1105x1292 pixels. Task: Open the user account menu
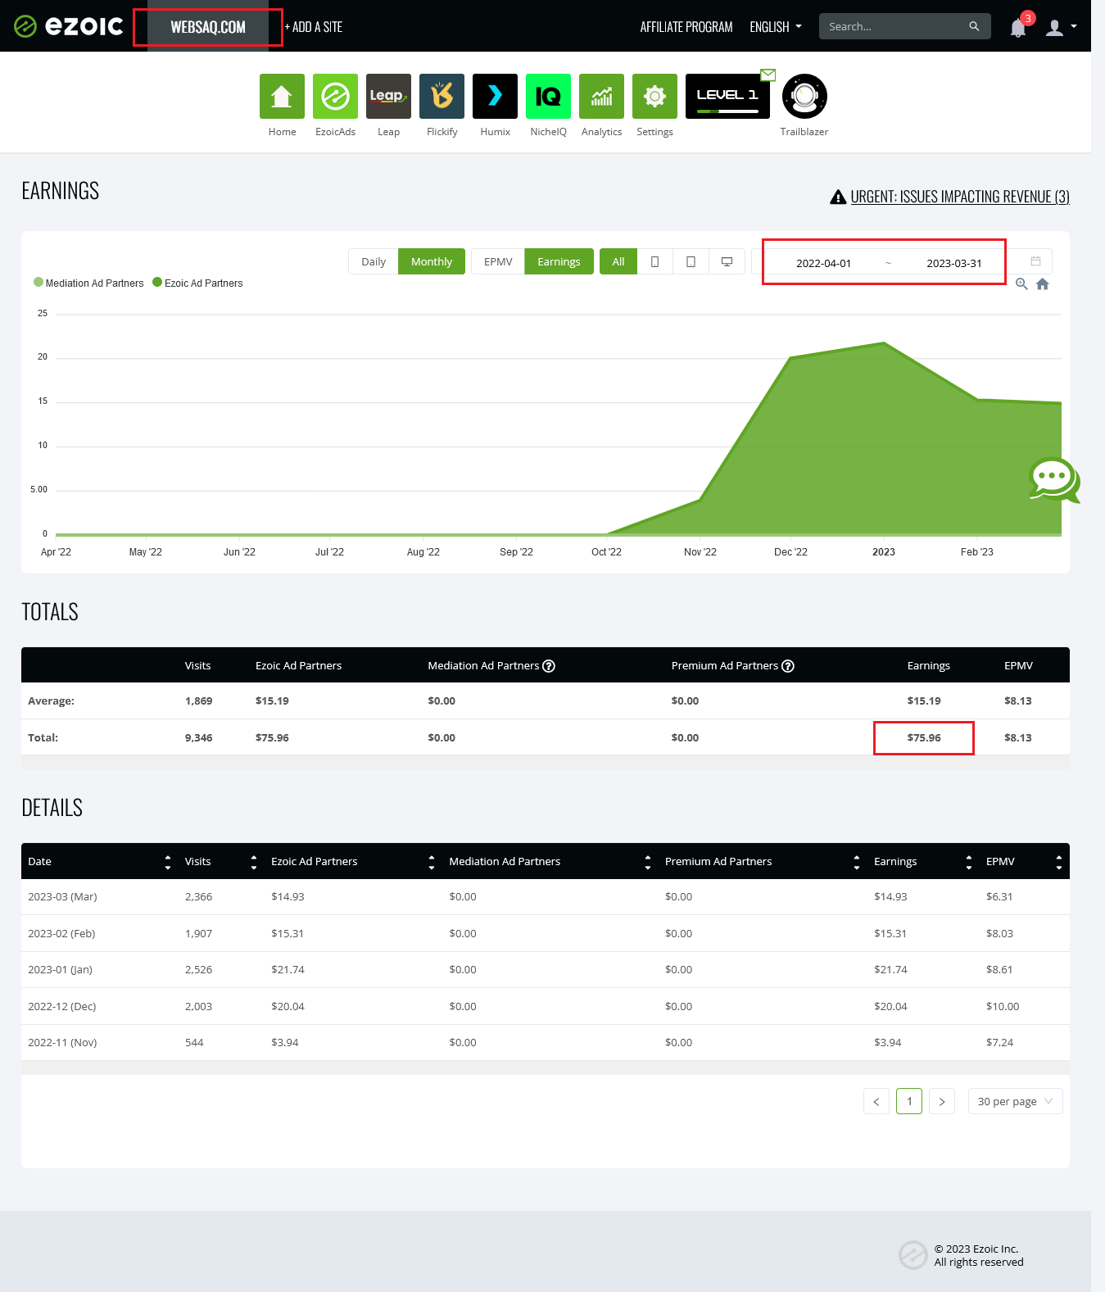tap(1061, 27)
